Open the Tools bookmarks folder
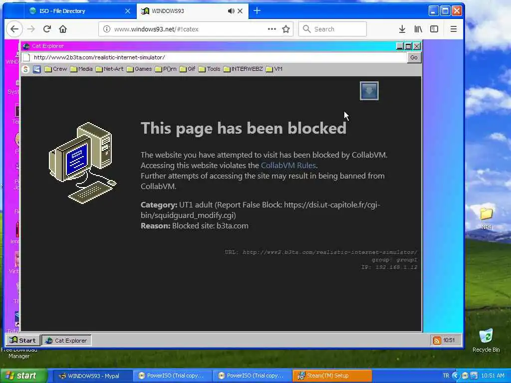 (210, 69)
